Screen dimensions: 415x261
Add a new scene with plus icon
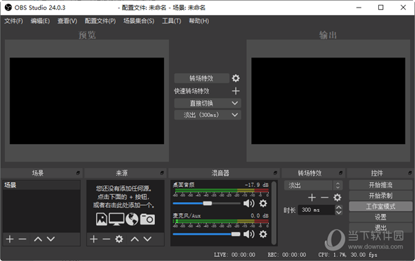point(10,239)
